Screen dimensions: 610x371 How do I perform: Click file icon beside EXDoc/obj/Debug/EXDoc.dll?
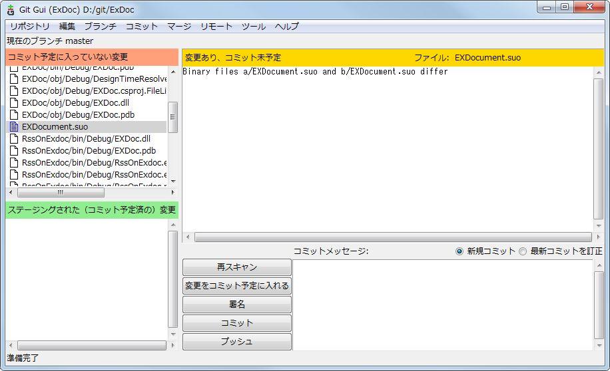[x=14, y=103]
